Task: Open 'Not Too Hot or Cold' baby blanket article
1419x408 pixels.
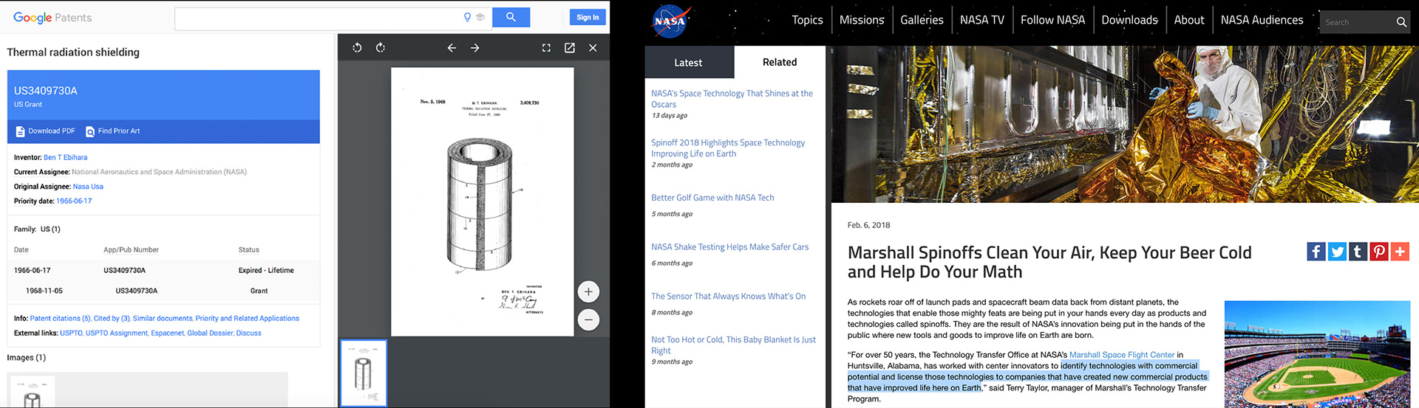Action: 733,345
